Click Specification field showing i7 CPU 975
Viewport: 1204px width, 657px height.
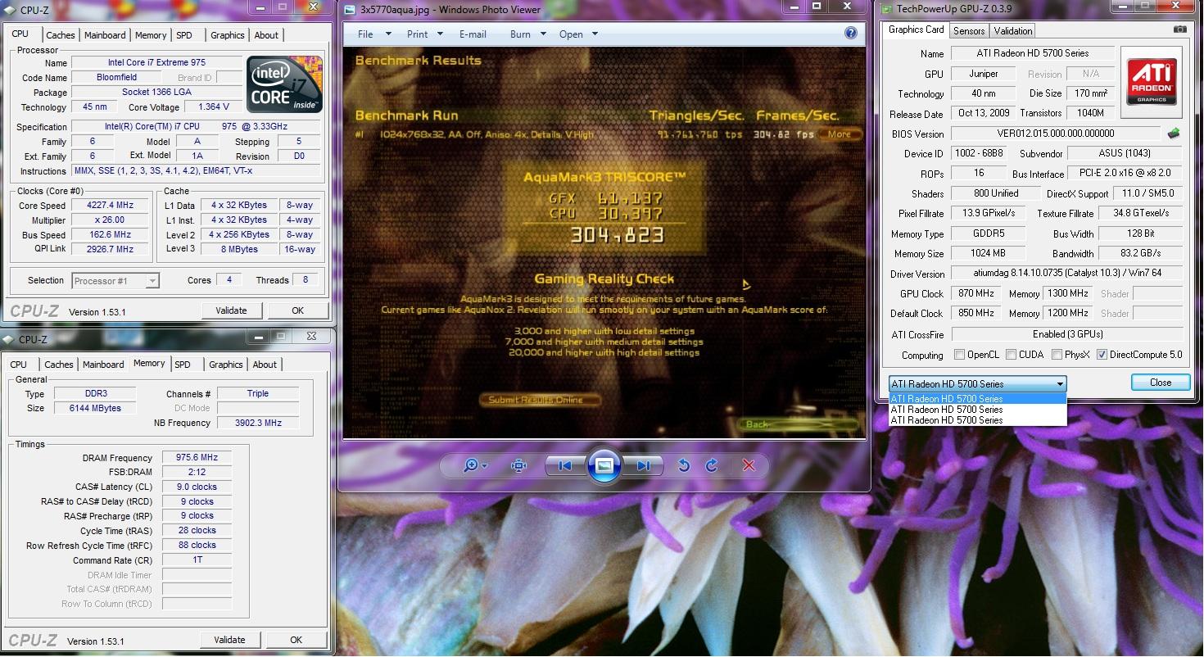point(196,127)
